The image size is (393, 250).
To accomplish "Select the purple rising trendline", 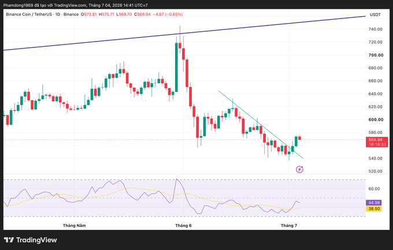I will [x=184, y=33].
